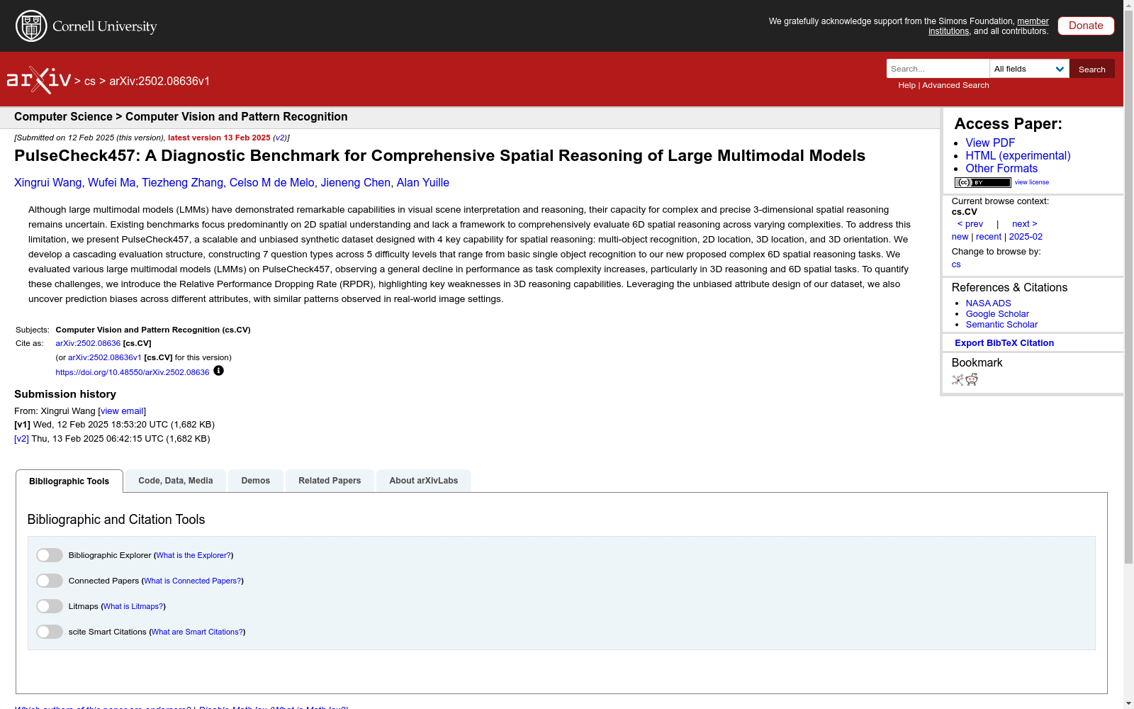Enable scite Smart Citations toggle
Image resolution: width=1134 pixels, height=709 pixels.
[x=50, y=632]
